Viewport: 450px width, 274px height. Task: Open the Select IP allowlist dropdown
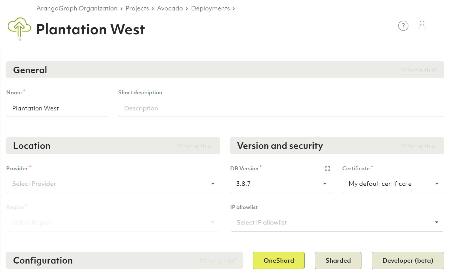pos(337,223)
